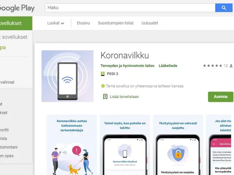This screenshot has width=234, height=175.
Task: Click the Google Play logo
Action: [17, 8]
